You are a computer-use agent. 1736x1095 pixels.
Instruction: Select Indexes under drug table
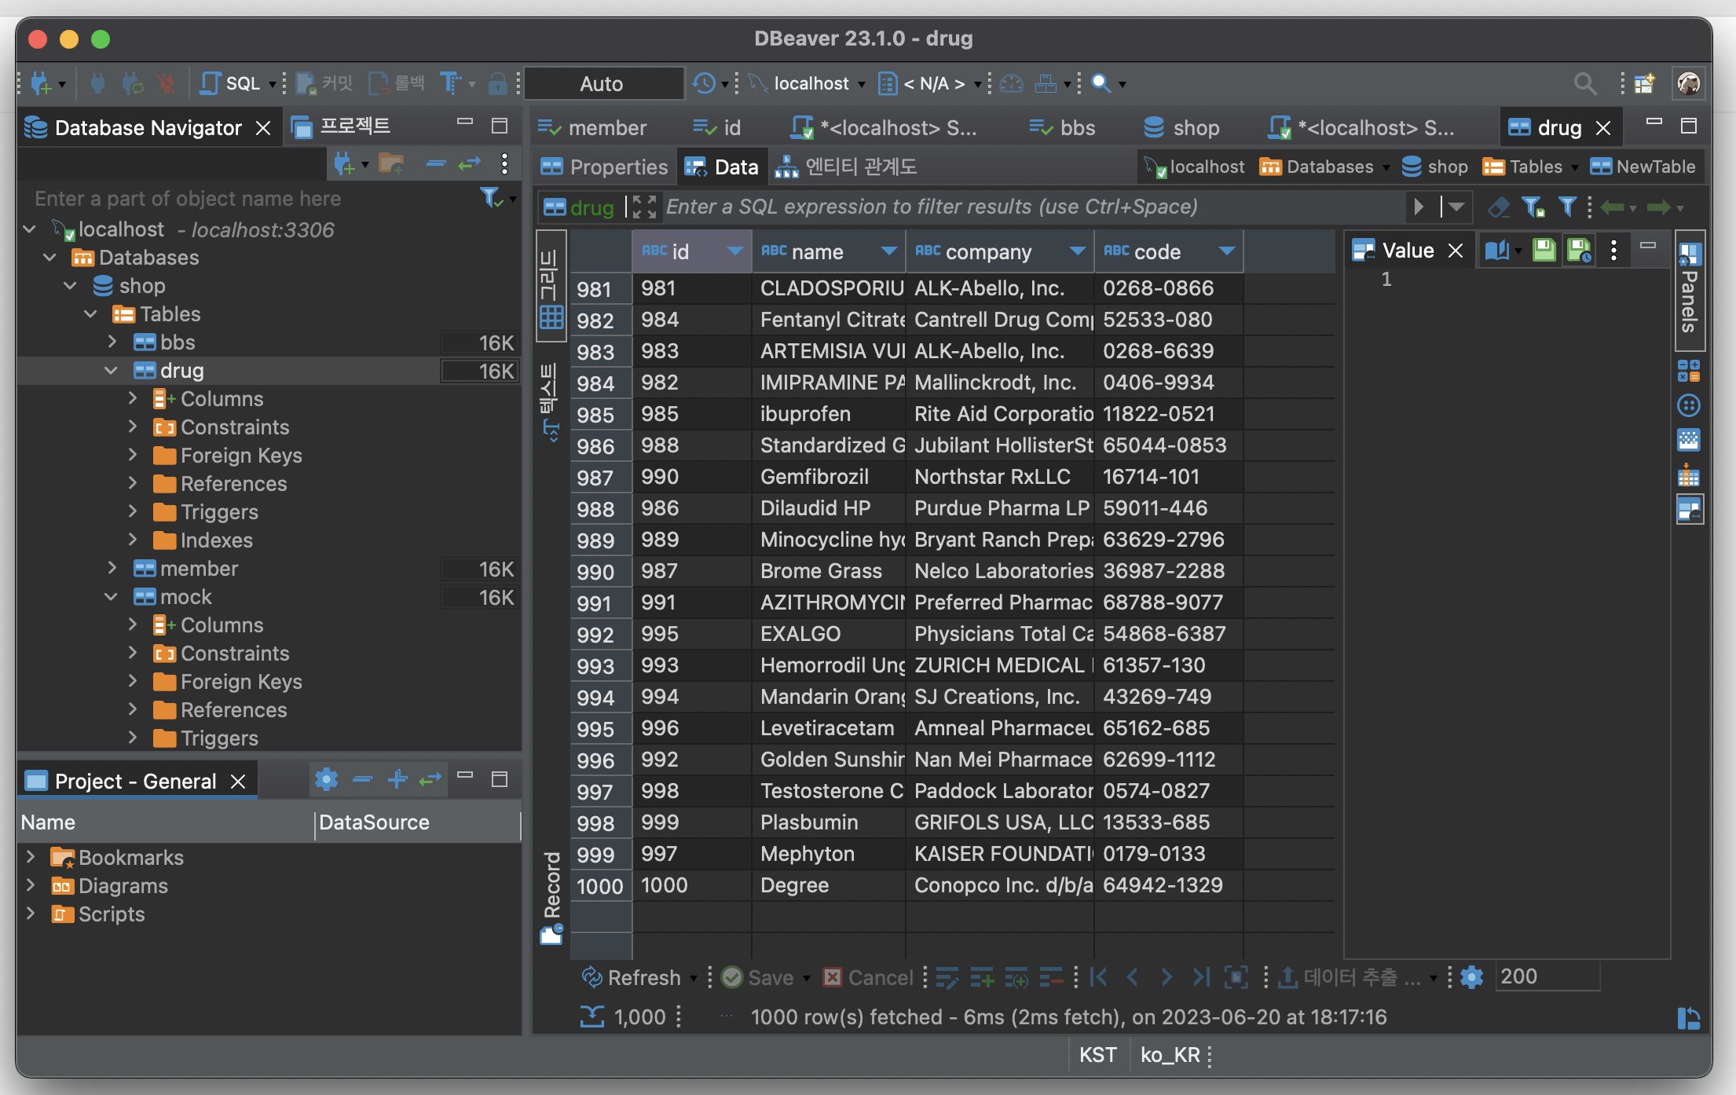pyautogui.click(x=216, y=540)
